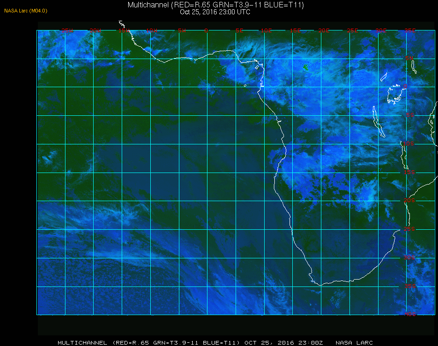Click the '10W' longitude label
This screenshot has width=438, height=346.
(x=152, y=30)
